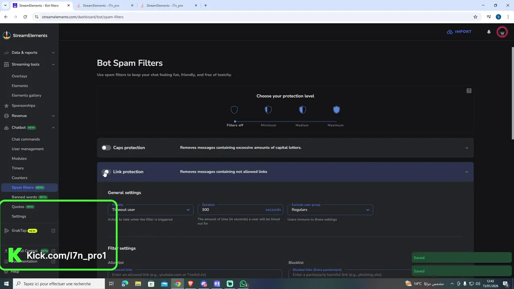Open the Exclude user group 'Regulars' dropdown
The height and width of the screenshot is (289, 514).
(330, 210)
